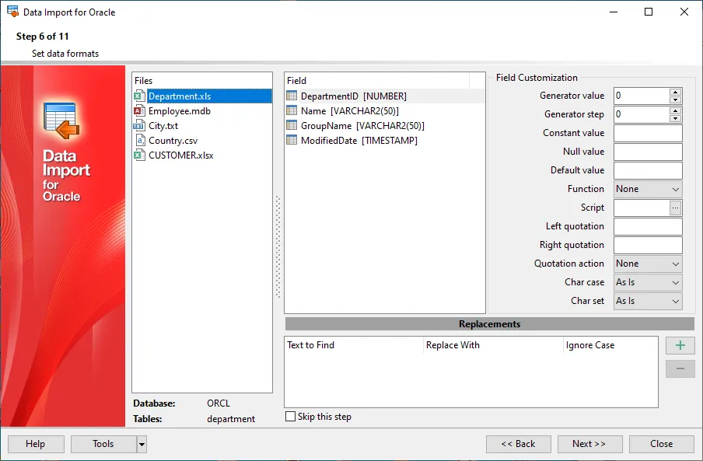Click the Text to Find column header
The image size is (703, 461).
354,345
